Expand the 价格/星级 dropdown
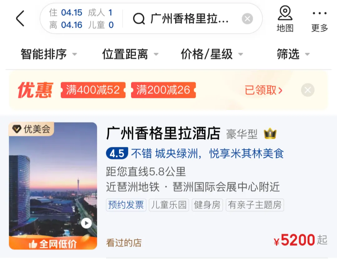 tap(212, 54)
